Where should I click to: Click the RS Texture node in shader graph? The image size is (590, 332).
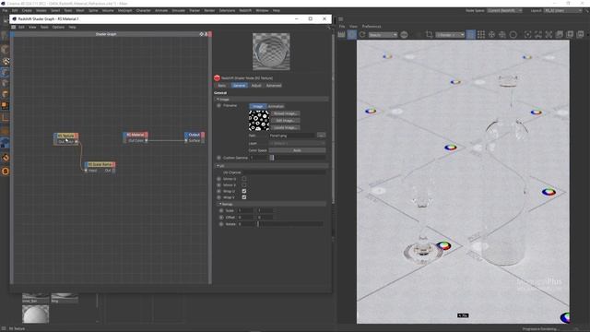[66, 138]
